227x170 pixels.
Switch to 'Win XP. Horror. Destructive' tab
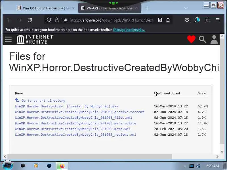(45, 8)
